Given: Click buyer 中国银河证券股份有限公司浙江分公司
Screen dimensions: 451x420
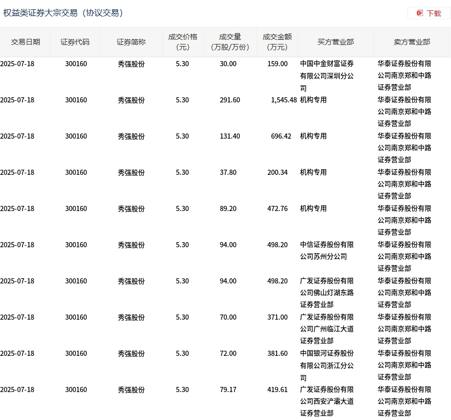Looking at the screenshot, I should [x=327, y=366].
